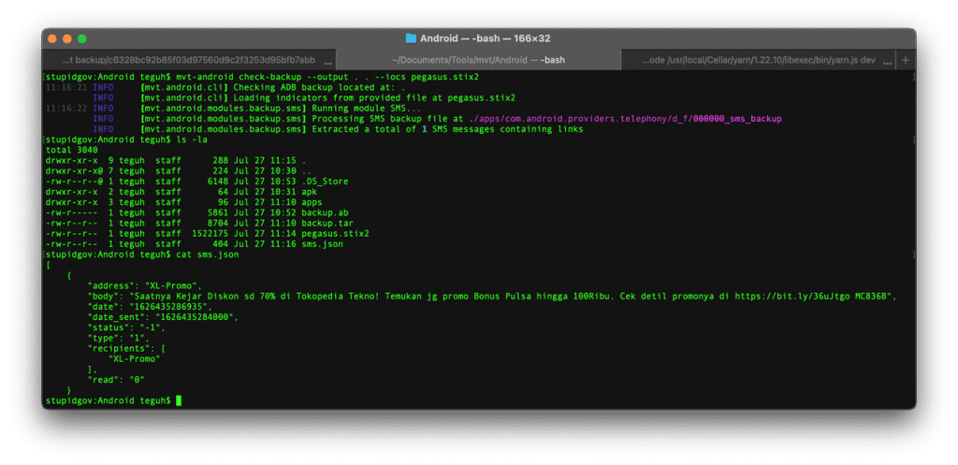The width and height of the screenshot is (958, 465).
Task: Click the green full-screen window button
Action: 82,38
